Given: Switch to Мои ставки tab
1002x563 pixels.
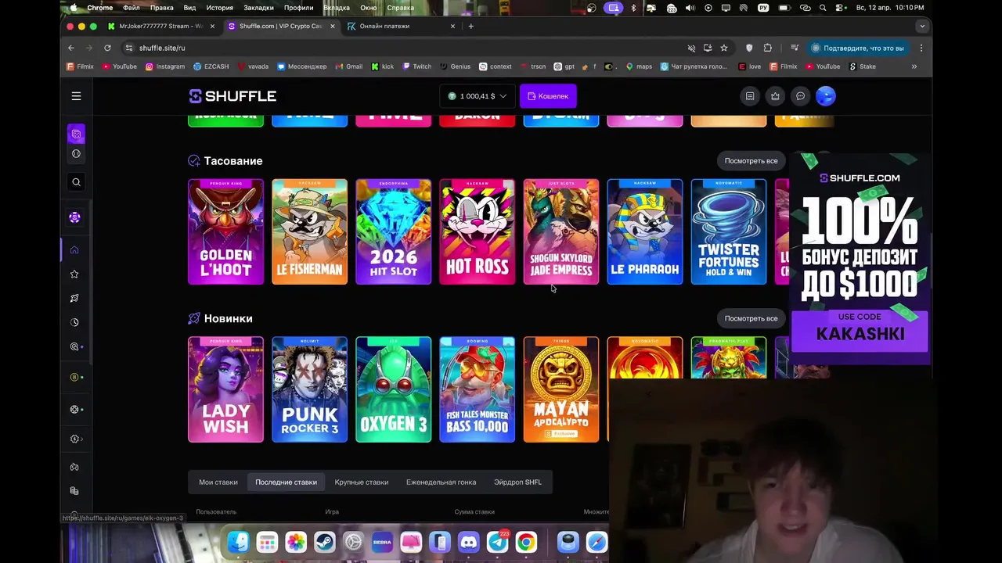Looking at the screenshot, I should tap(218, 482).
